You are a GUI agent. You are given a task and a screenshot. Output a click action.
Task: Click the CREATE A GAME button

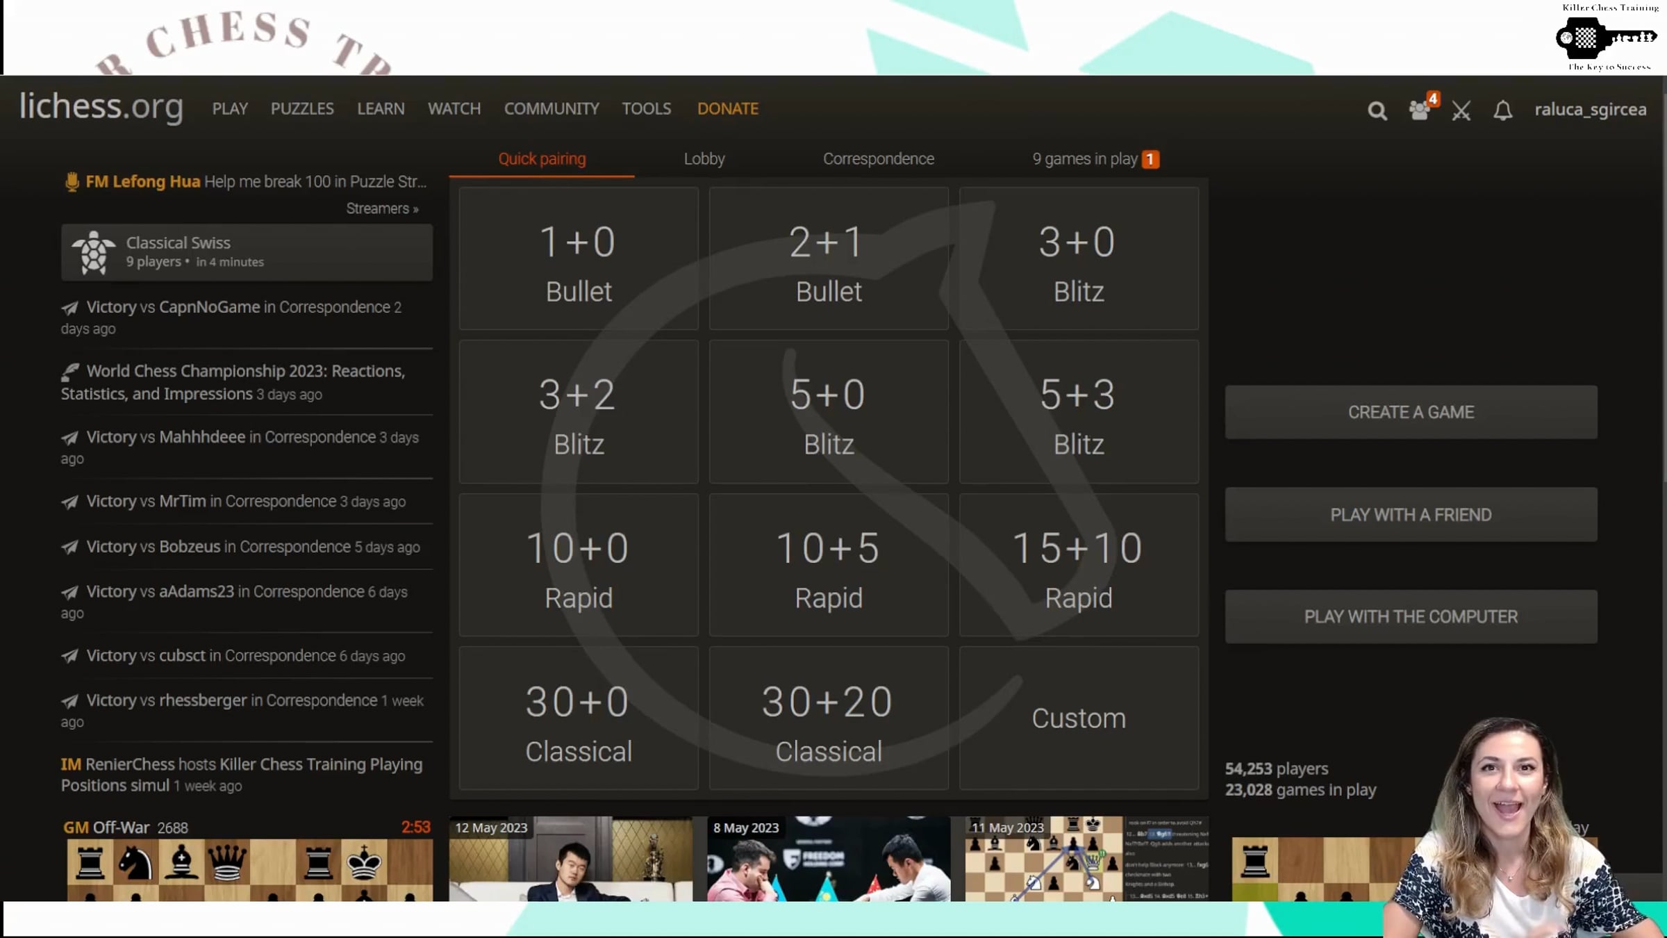(1411, 412)
